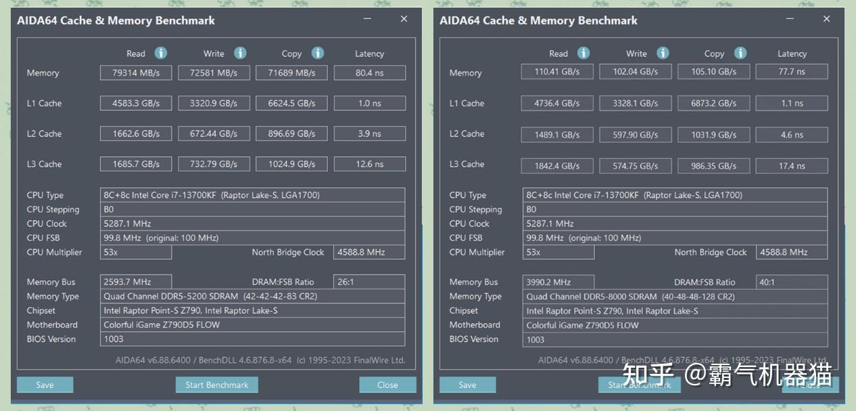Click L2 Cache Write value 672.44 GB/s
This screenshot has height=411, width=856.
pyautogui.click(x=214, y=133)
